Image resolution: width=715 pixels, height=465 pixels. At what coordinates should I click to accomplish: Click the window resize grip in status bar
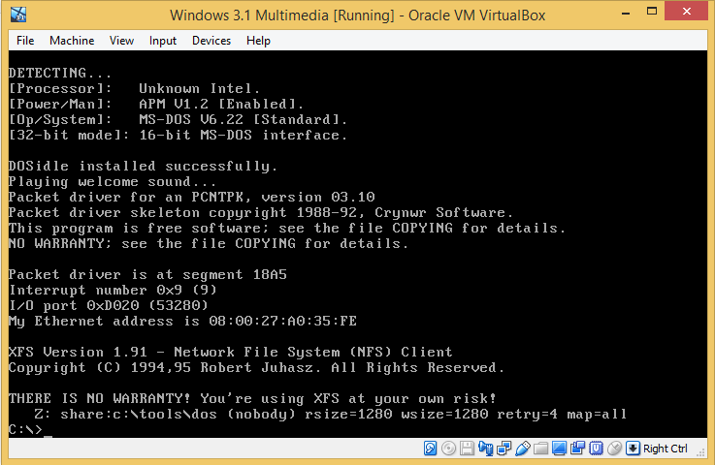(700, 451)
